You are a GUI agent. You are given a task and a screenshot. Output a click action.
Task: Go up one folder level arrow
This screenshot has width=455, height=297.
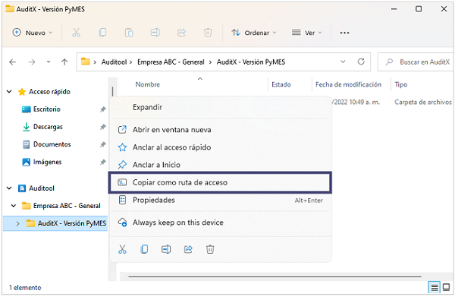pos(64,62)
